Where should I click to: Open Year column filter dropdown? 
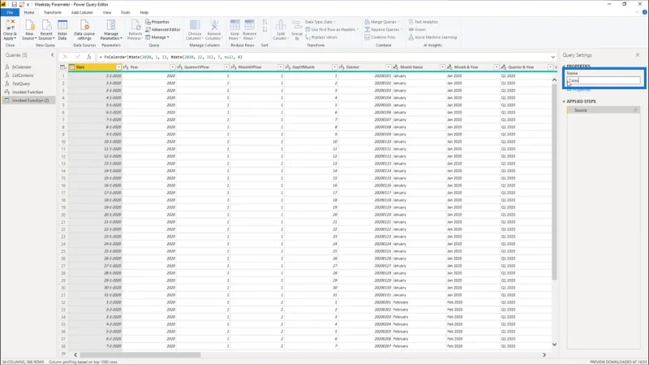tap(172, 67)
